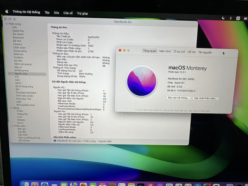The height and width of the screenshot is (186, 248).
Task: Click 'Phần cứng' in the path bar
Action: 90,141
